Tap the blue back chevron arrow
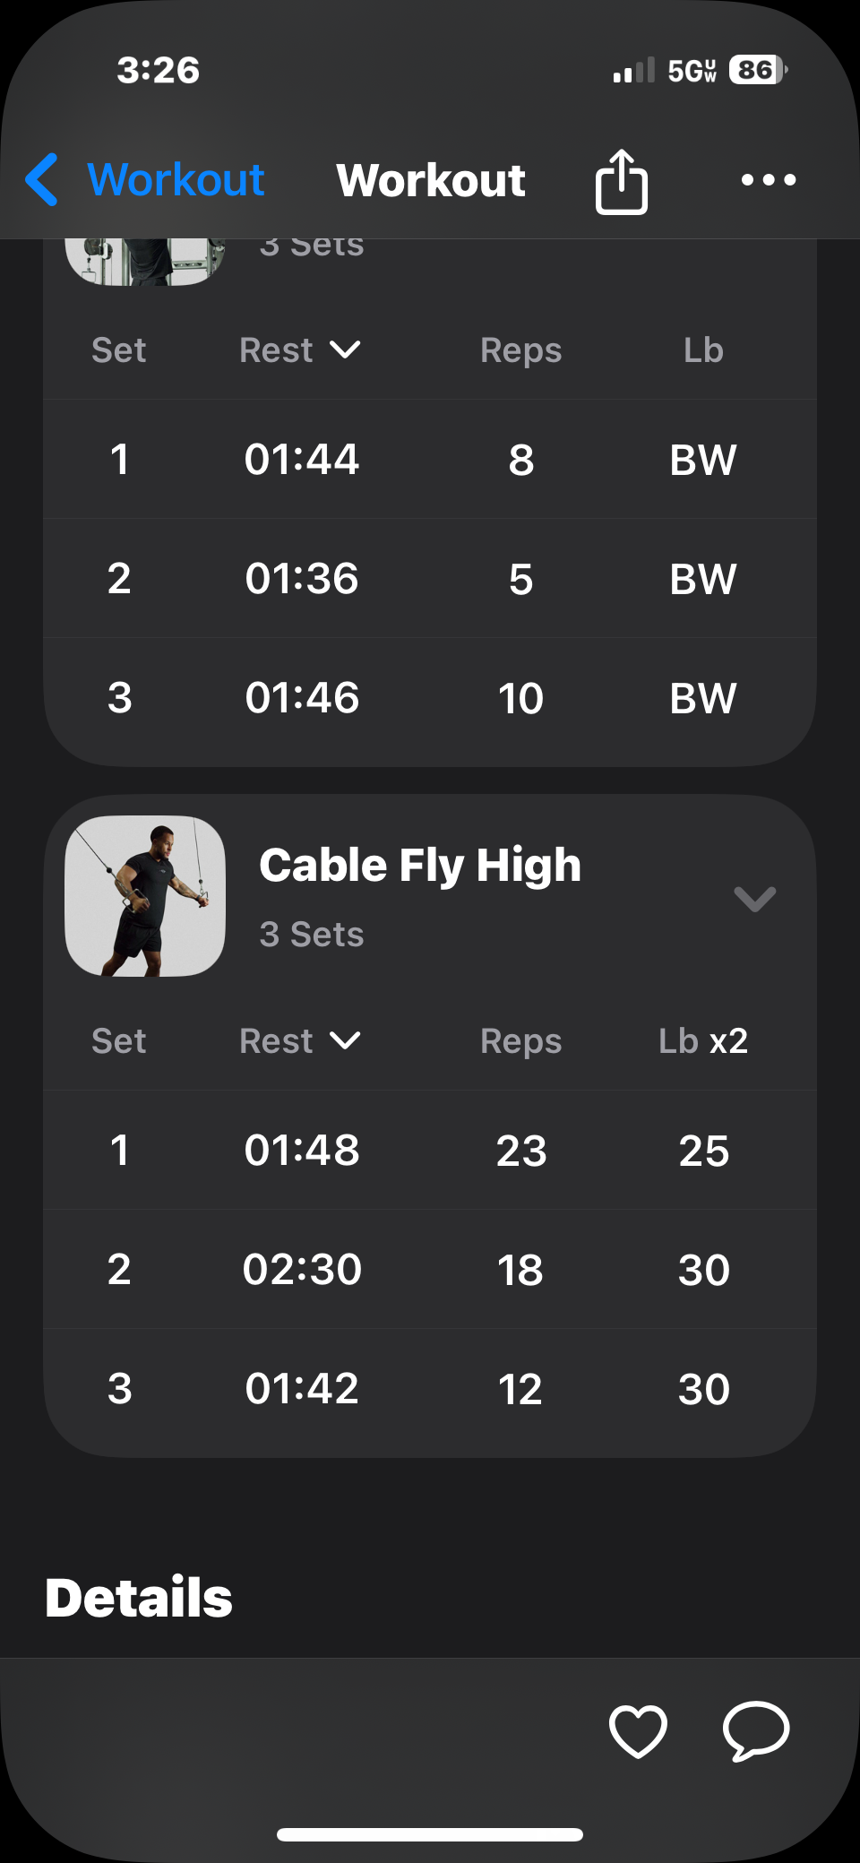This screenshot has height=1863, width=860. [42, 179]
